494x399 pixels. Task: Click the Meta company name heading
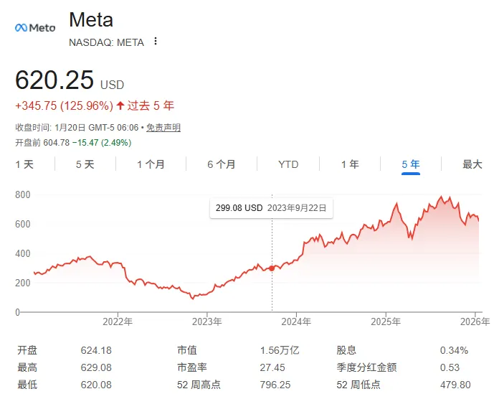pos(91,19)
